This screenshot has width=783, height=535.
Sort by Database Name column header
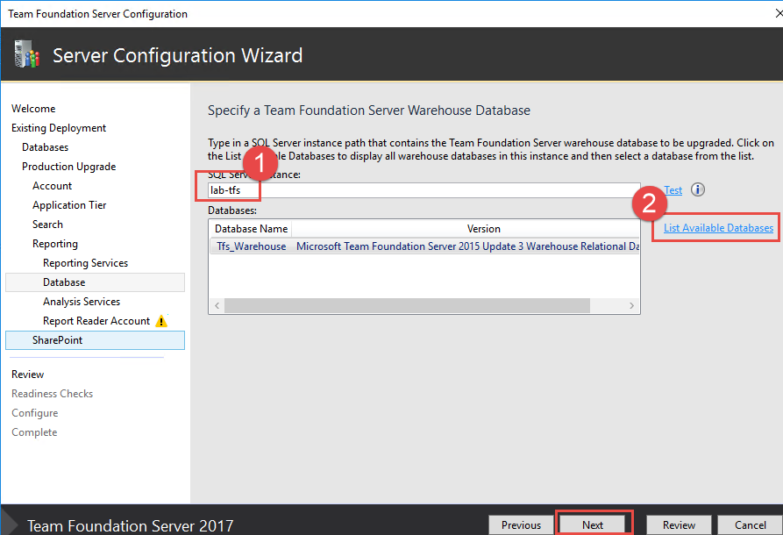coord(251,229)
